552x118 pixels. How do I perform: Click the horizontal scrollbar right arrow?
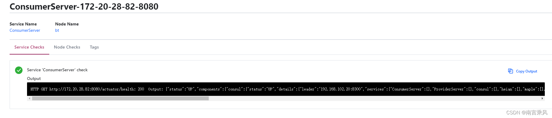(542, 99)
